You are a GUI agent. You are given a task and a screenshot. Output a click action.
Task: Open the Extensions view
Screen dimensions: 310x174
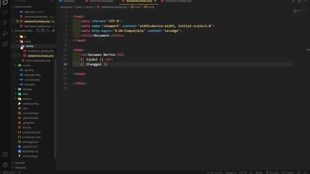coord(5,44)
